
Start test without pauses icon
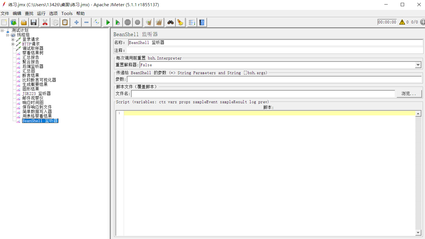118,22
